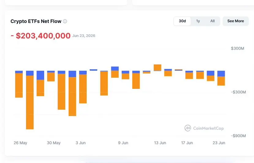Click the 23 Jun blue bar segment
Image resolution: width=254 pixels, height=163 pixels.
(221, 74)
